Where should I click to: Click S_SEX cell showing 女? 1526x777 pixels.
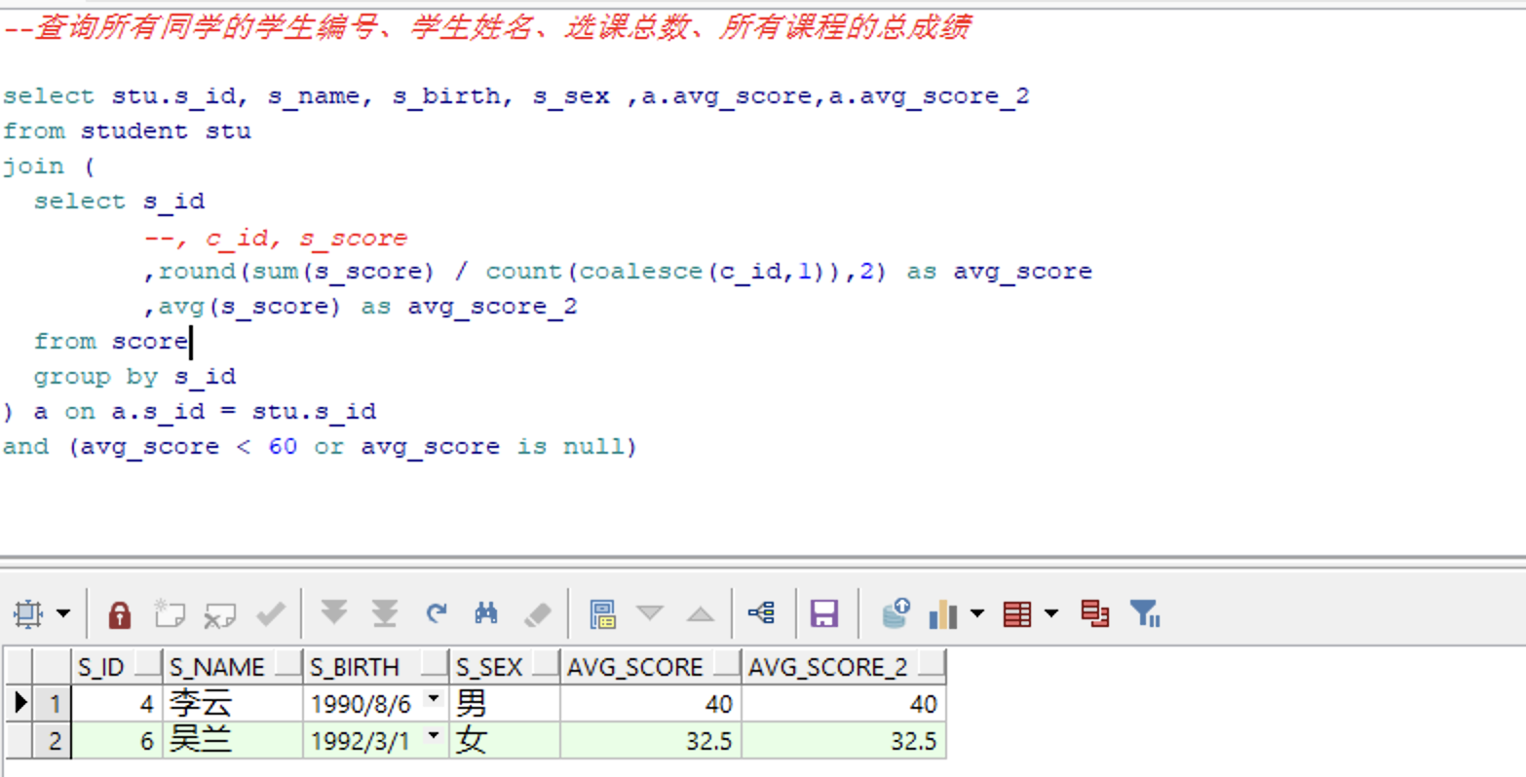click(505, 740)
